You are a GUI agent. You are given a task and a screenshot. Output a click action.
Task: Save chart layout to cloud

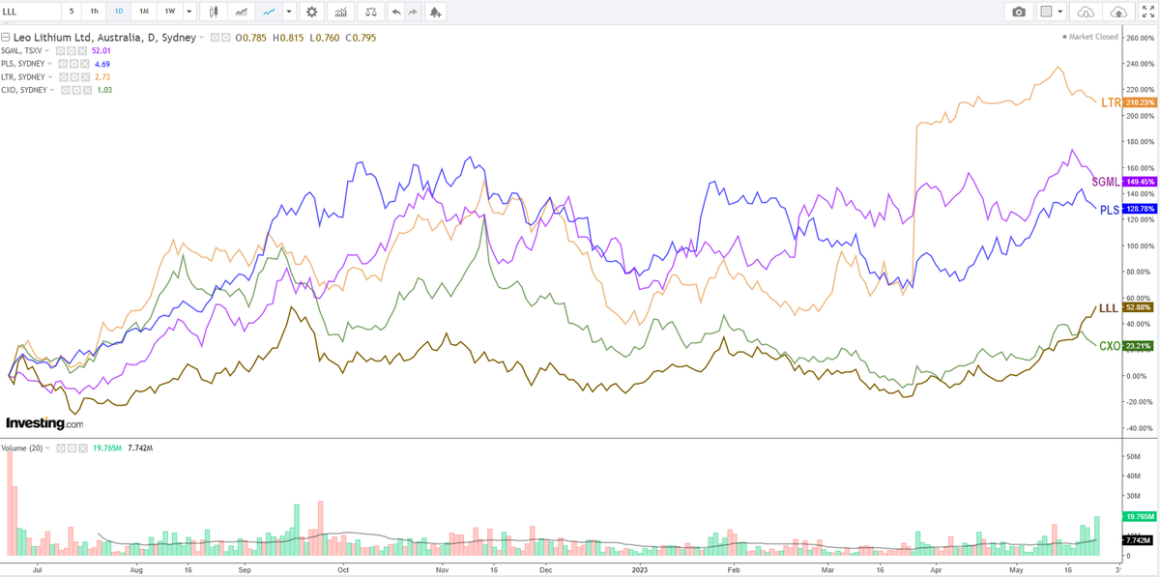(1118, 12)
